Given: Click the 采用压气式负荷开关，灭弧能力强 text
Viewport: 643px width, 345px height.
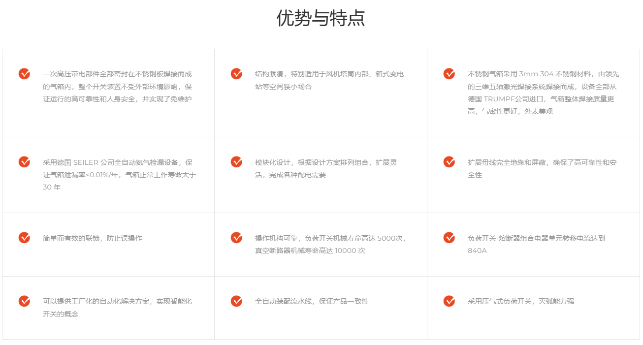Looking at the screenshot, I should pyautogui.click(x=520, y=301).
